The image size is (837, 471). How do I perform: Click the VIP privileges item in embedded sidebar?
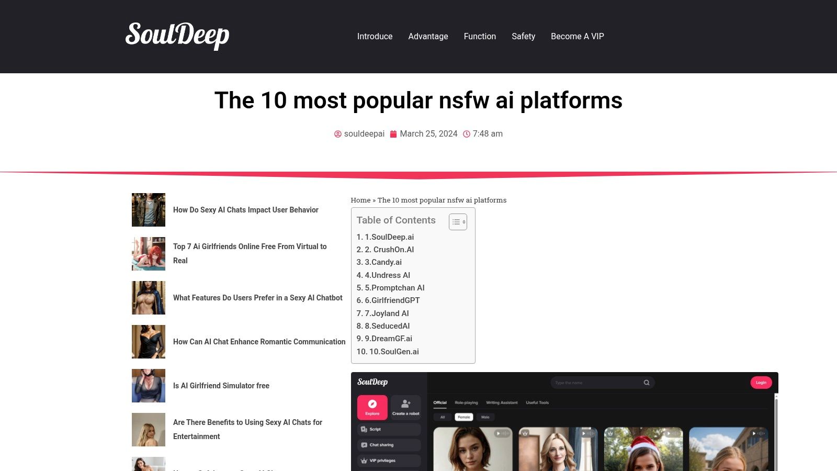pos(389,461)
